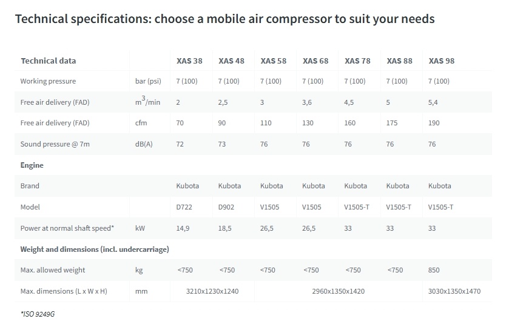Image resolution: width=509 pixels, height=333 pixels.
Task: Click the Technical data header cell
Action: tap(48, 61)
